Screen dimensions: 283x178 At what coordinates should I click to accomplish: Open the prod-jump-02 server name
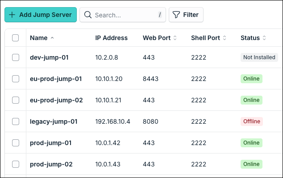(x=51, y=164)
